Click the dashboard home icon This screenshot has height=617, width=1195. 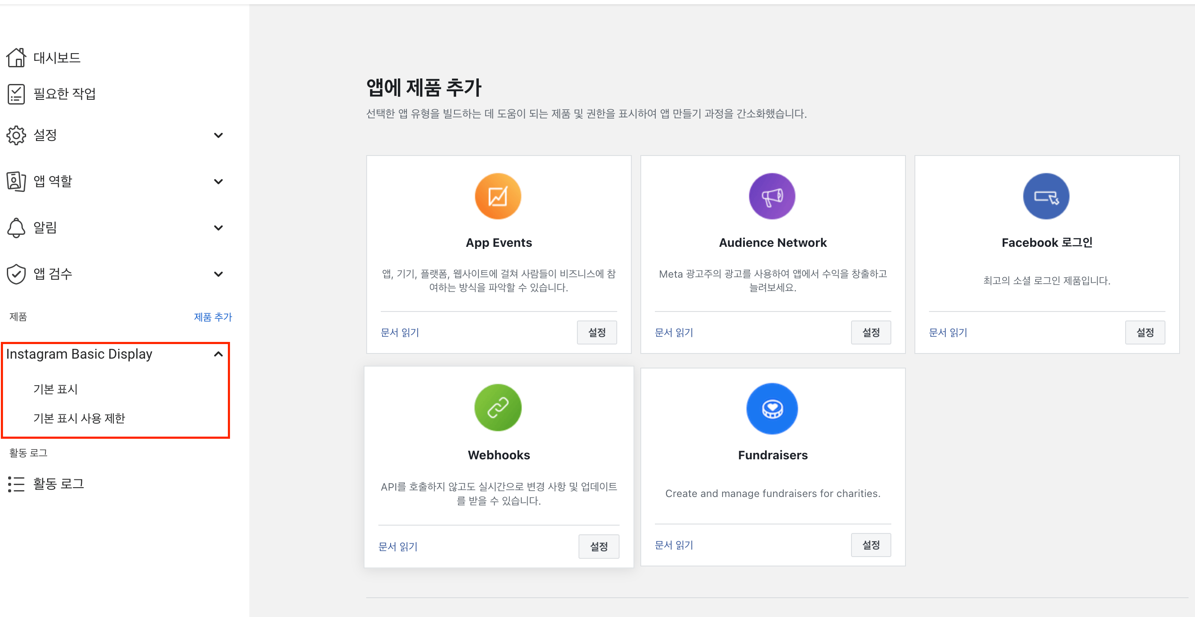click(16, 57)
